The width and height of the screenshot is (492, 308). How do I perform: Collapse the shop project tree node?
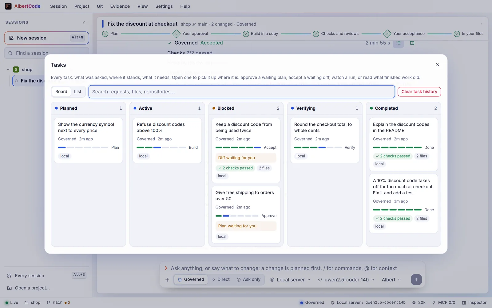point(8,70)
